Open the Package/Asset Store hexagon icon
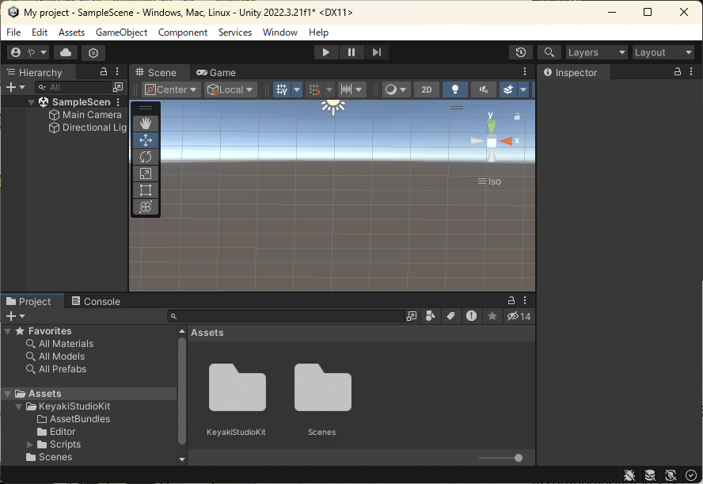 (x=93, y=53)
